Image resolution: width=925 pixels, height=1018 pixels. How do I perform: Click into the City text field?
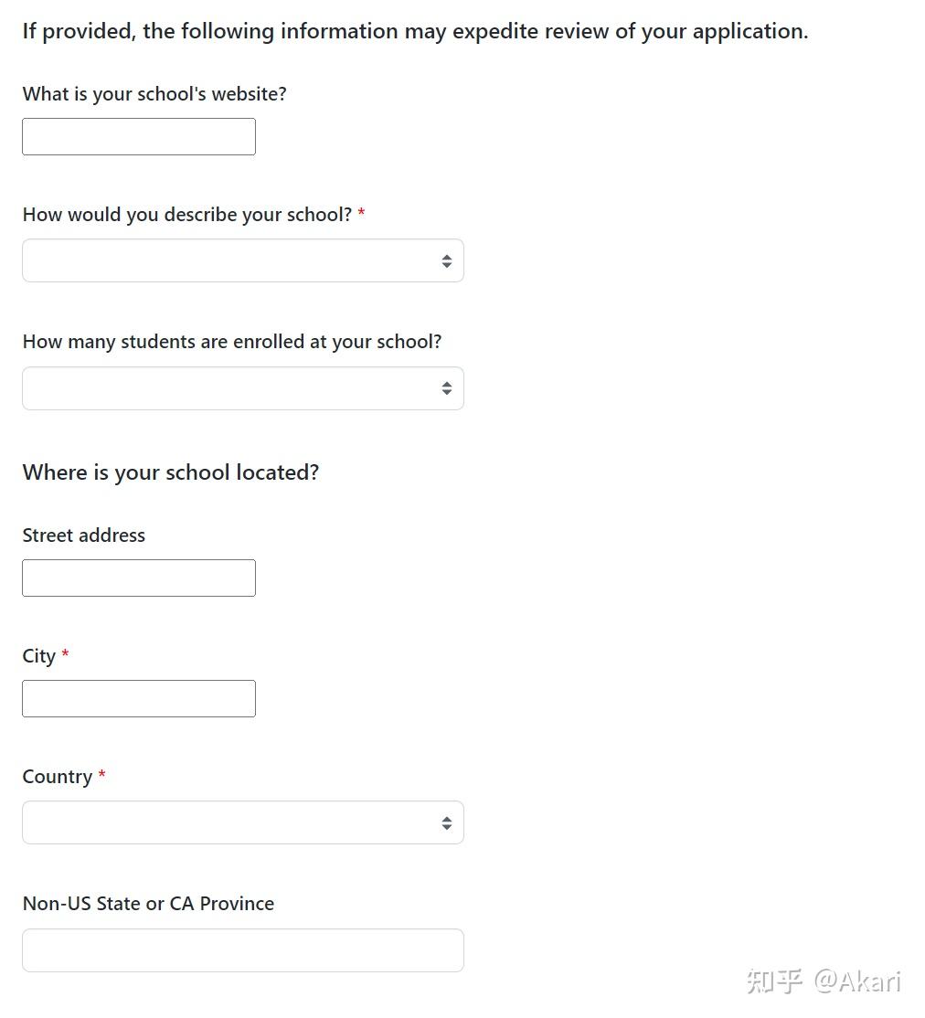click(x=138, y=698)
